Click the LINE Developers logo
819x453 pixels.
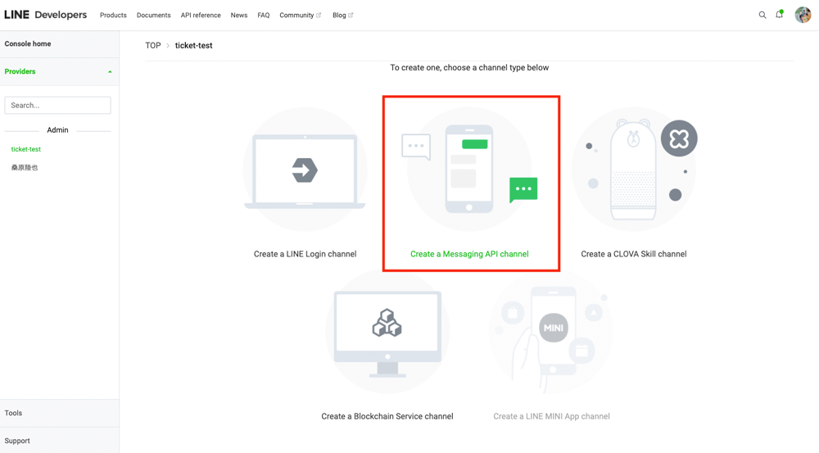45,15
